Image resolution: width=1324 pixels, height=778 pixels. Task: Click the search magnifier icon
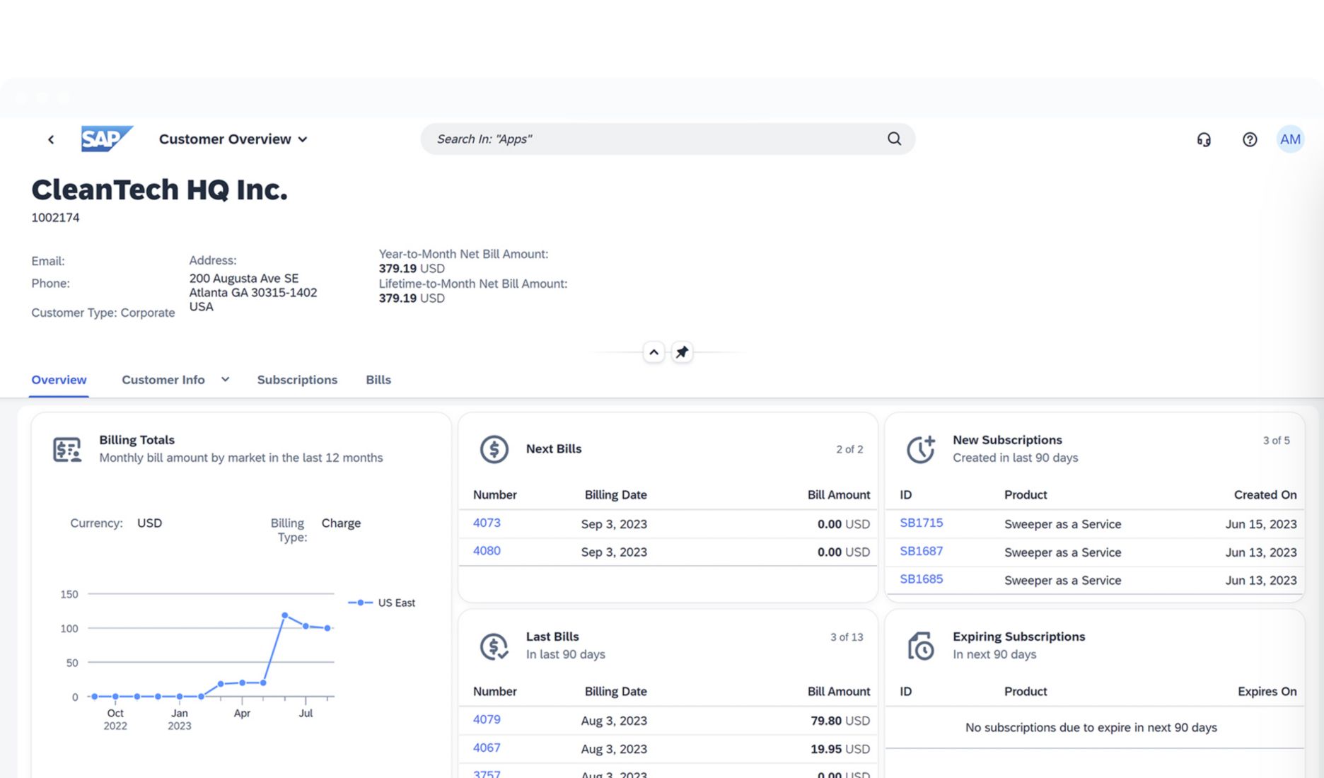(x=894, y=139)
